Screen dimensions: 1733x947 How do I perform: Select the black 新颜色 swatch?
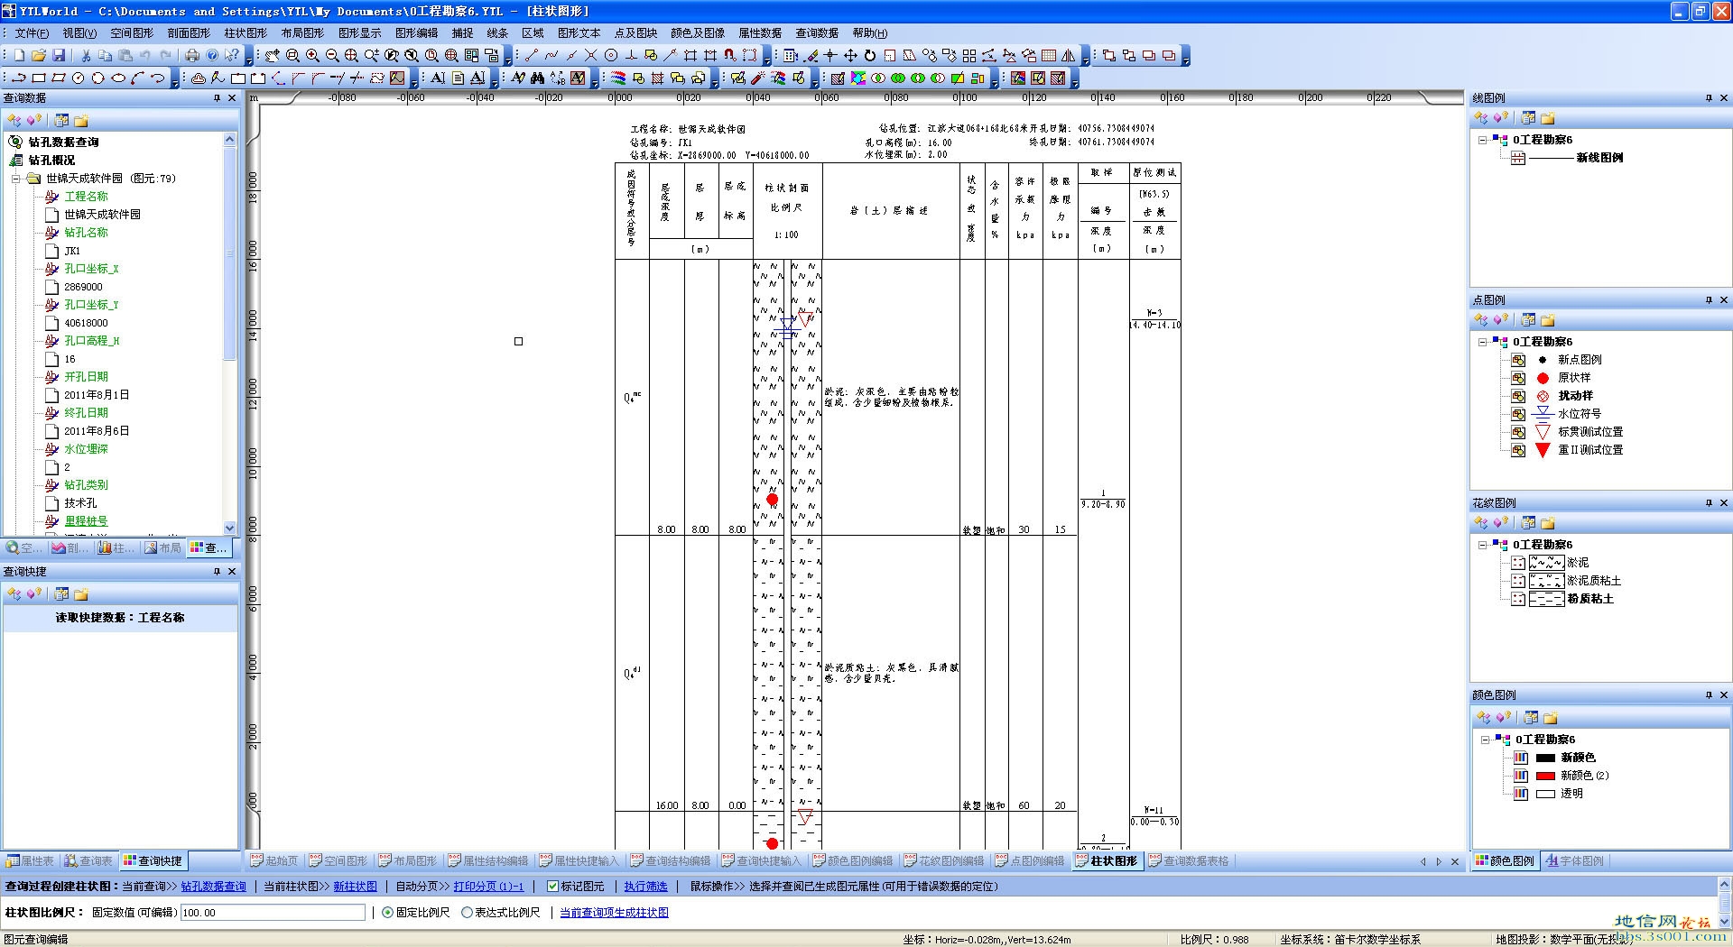click(x=1546, y=758)
